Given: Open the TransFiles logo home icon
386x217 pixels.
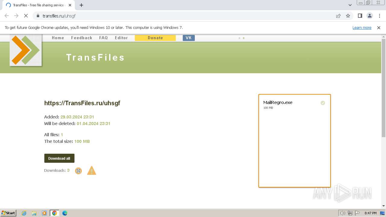Looking at the screenshot, I should 26,50.
